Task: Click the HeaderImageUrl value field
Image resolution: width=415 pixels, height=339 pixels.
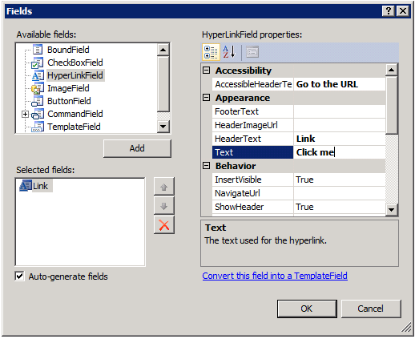Action: [x=339, y=125]
